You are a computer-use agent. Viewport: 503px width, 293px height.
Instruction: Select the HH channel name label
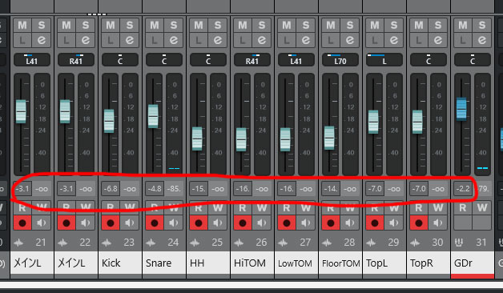208,263
